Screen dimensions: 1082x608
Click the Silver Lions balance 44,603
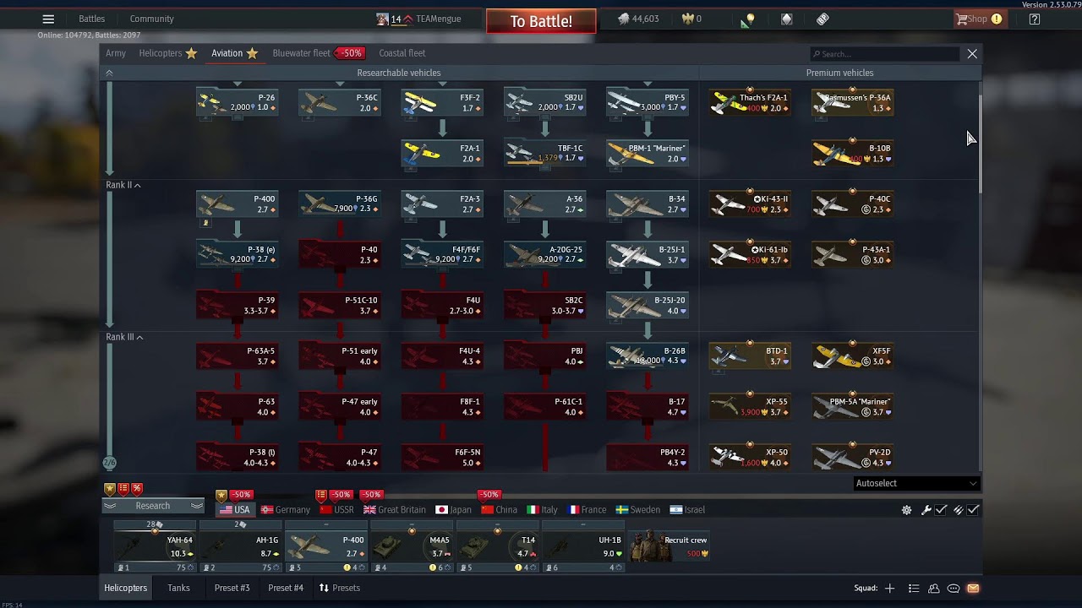point(638,19)
